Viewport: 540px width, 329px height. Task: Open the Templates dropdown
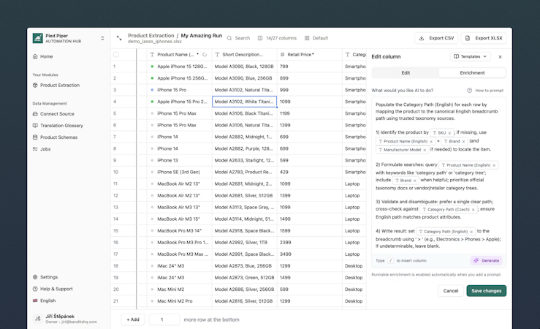click(x=470, y=56)
